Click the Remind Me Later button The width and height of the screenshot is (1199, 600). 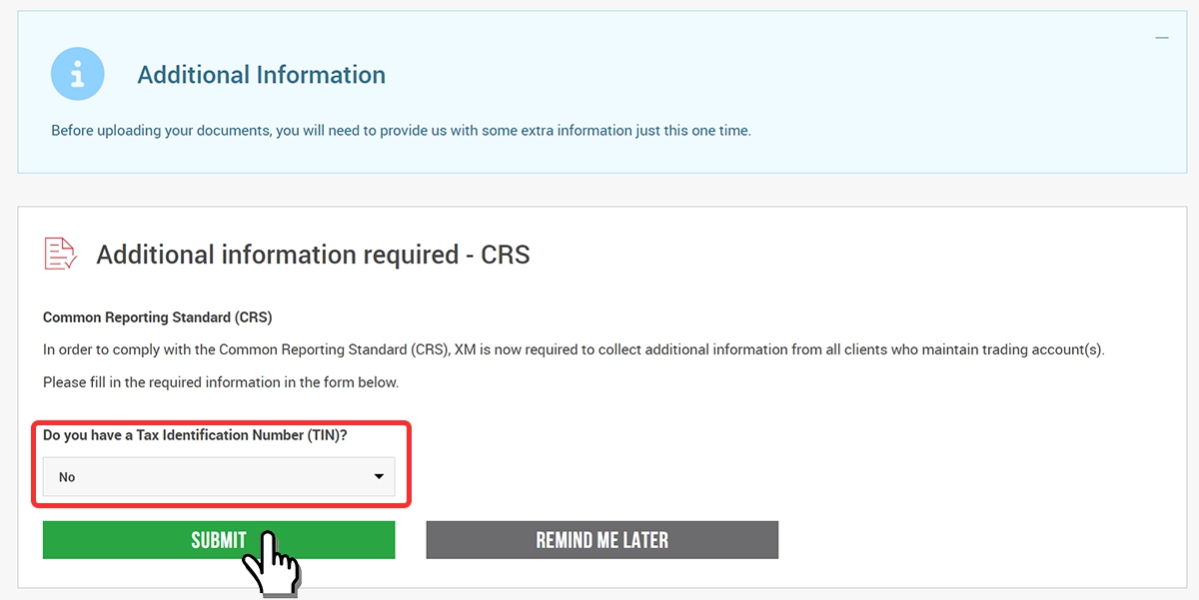point(602,540)
